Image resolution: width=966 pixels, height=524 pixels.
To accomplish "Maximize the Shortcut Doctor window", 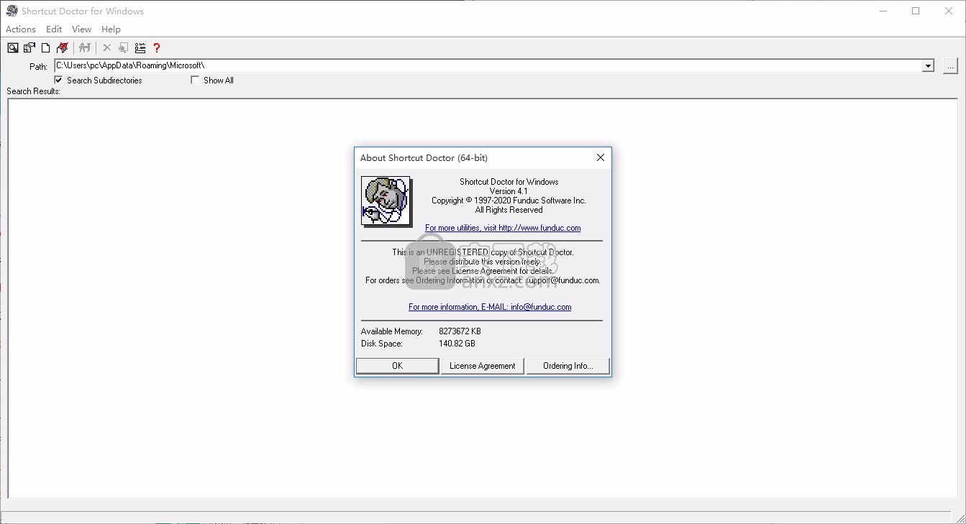I will click(x=916, y=11).
